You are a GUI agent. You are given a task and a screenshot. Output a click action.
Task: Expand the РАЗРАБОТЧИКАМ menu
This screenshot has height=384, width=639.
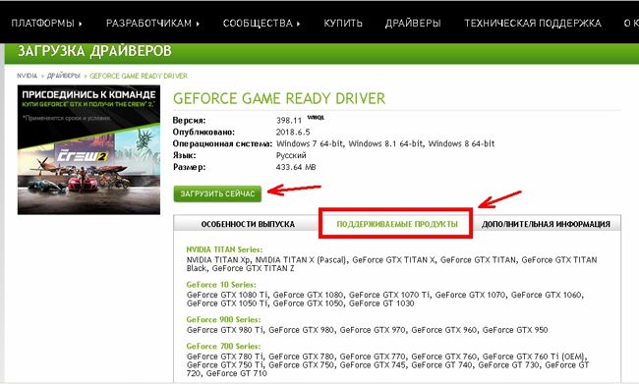(152, 24)
